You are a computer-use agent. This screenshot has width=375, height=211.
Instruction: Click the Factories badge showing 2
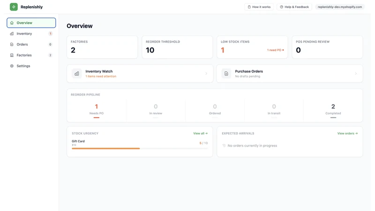tap(50, 55)
